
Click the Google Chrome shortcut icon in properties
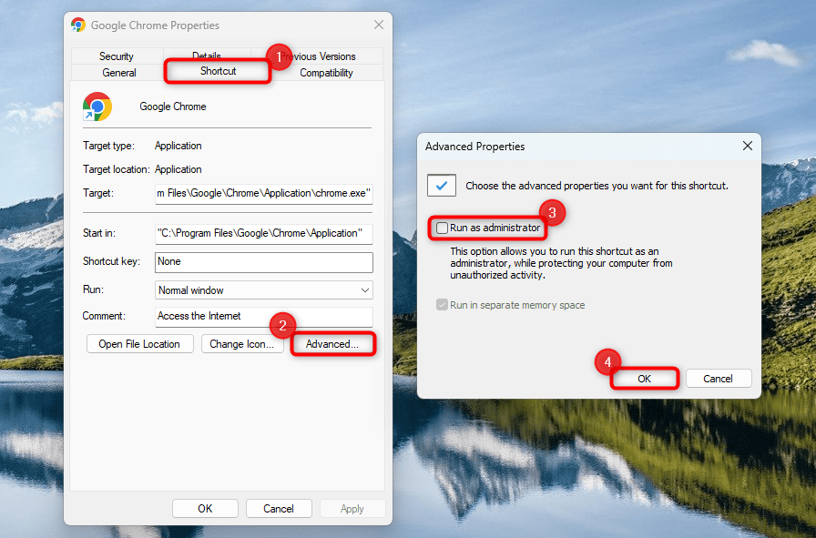[x=97, y=107]
